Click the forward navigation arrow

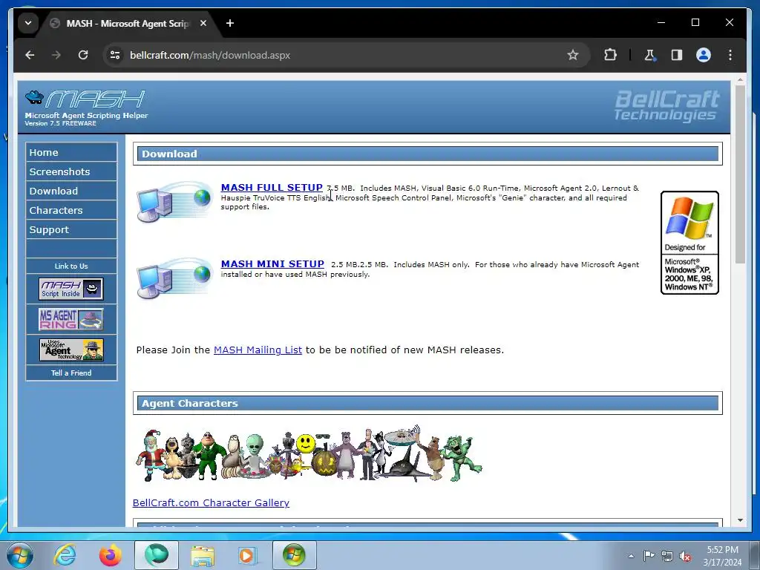click(x=56, y=55)
